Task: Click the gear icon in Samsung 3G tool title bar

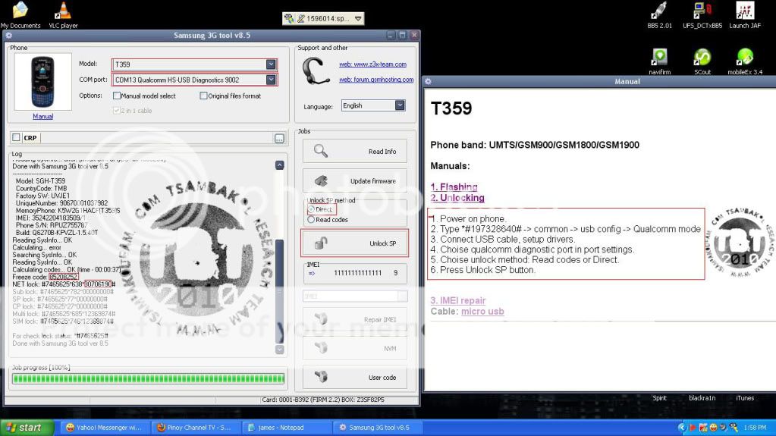Action: coord(9,36)
